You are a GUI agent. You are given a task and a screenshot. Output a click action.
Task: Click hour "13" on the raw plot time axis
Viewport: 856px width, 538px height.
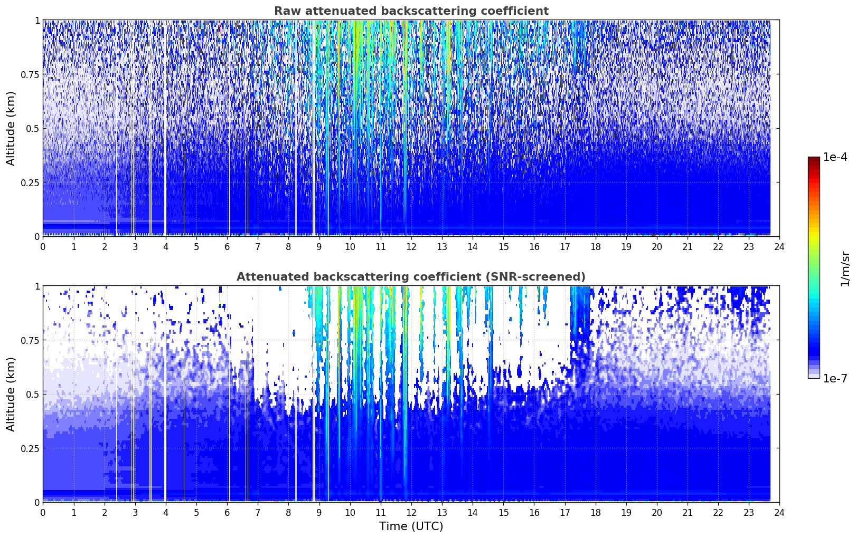[x=442, y=246]
